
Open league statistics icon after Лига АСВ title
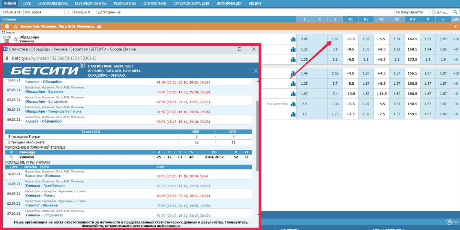[x=99, y=27]
